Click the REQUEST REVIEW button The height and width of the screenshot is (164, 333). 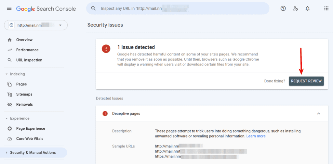click(306, 81)
